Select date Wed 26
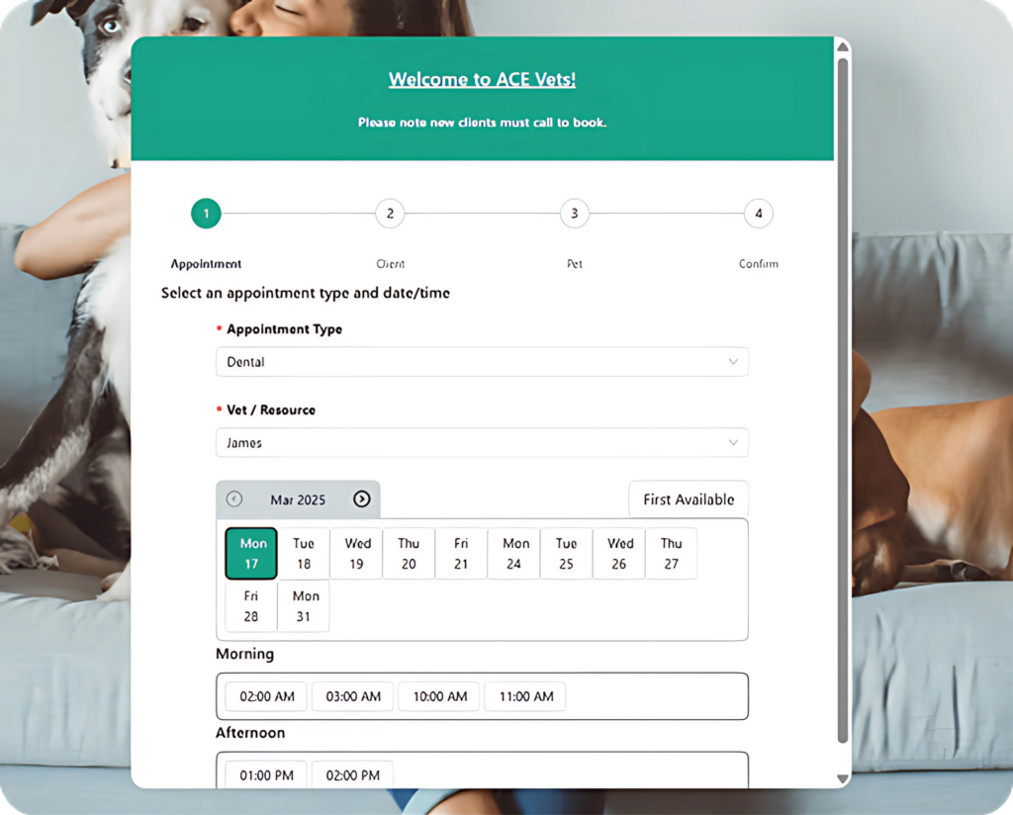The width and height of the screenshot is (1013, 815). click(x=619, y=554)
